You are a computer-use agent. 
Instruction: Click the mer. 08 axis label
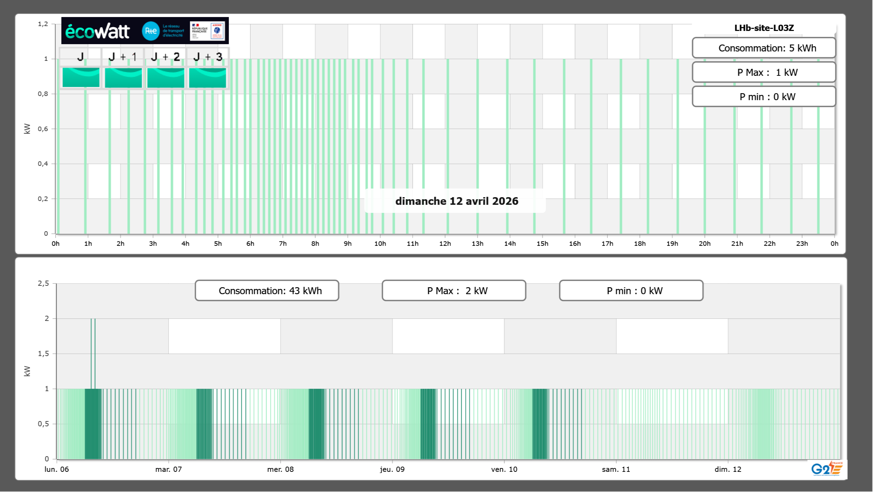point(280,469)
